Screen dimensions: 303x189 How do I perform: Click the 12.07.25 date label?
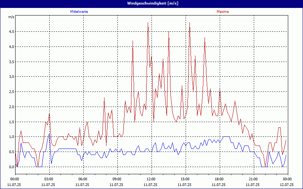point(286,185)
